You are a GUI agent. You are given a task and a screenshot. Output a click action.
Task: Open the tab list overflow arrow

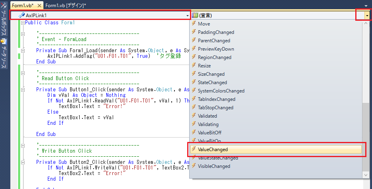tap(367, 6)
